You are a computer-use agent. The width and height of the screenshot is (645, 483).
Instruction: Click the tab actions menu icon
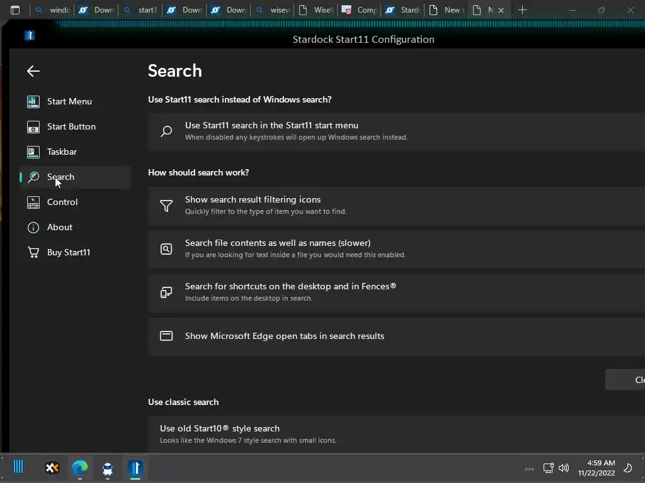[x=15, y=10]
